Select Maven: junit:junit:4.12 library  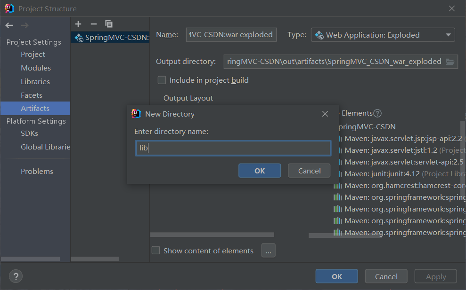pyautogui.click(x=401, y=174)
